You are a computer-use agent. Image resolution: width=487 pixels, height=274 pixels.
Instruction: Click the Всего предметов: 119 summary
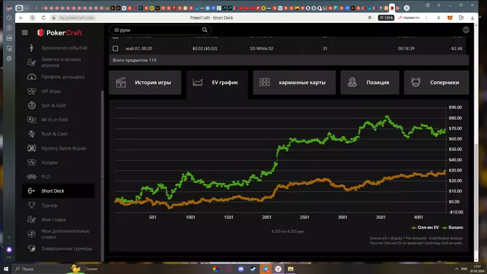pos(134,61)
